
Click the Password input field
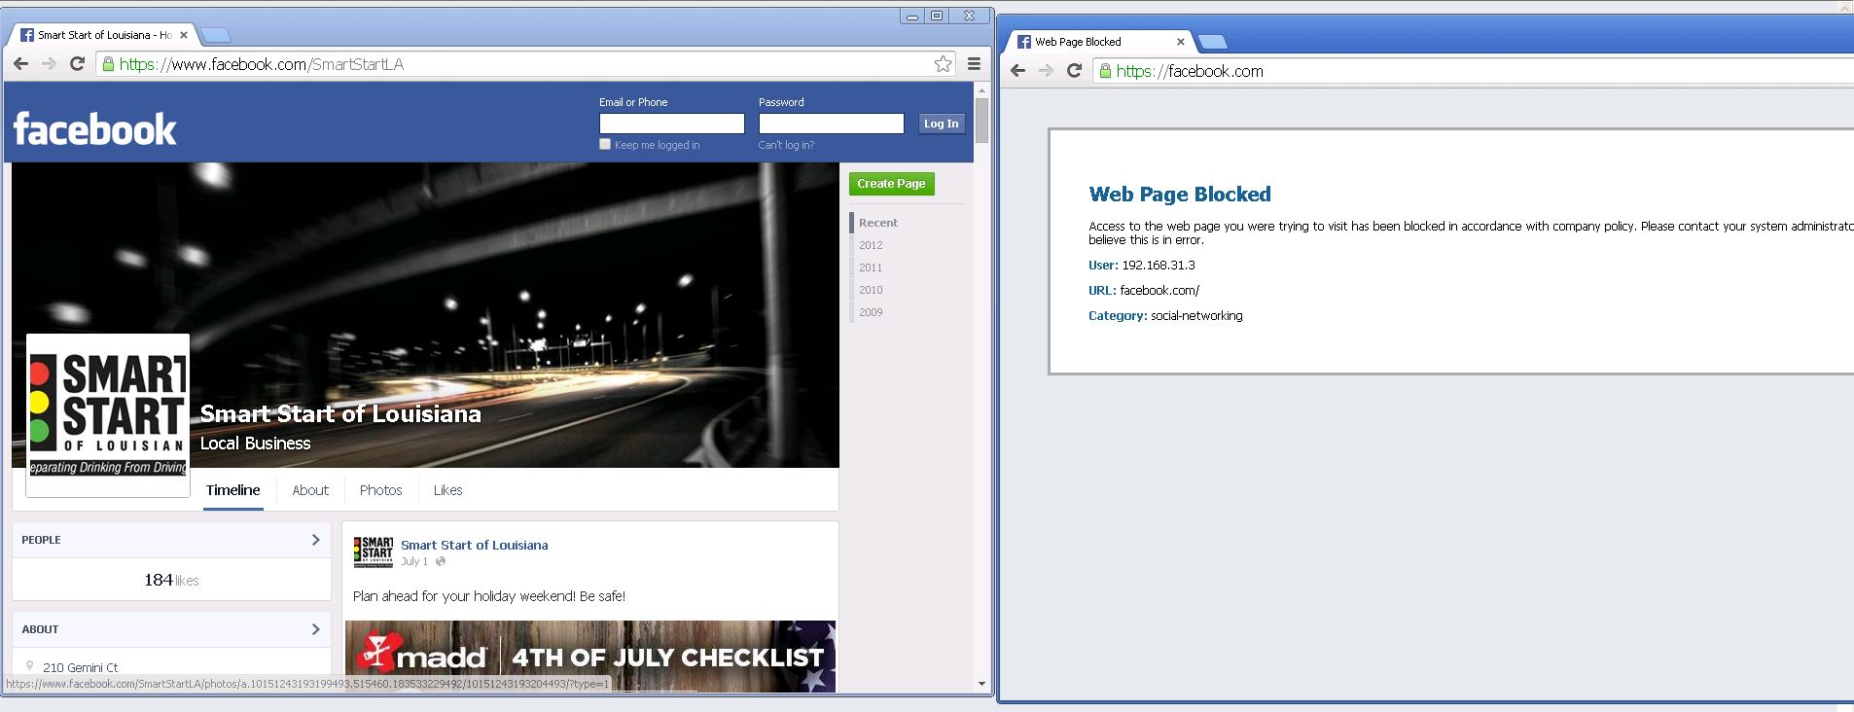[831, 124]
